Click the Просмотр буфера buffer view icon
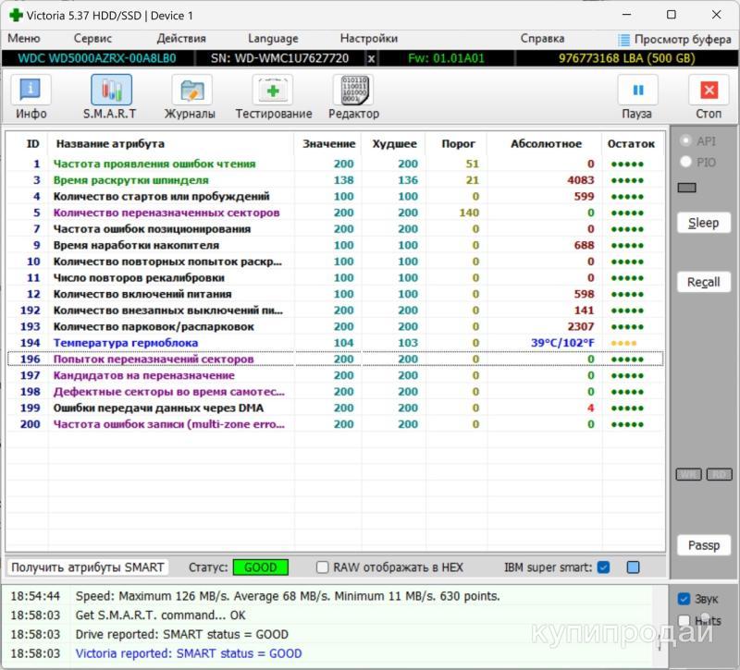Screen dimensions: 740x670 click(x=624, y=39)
